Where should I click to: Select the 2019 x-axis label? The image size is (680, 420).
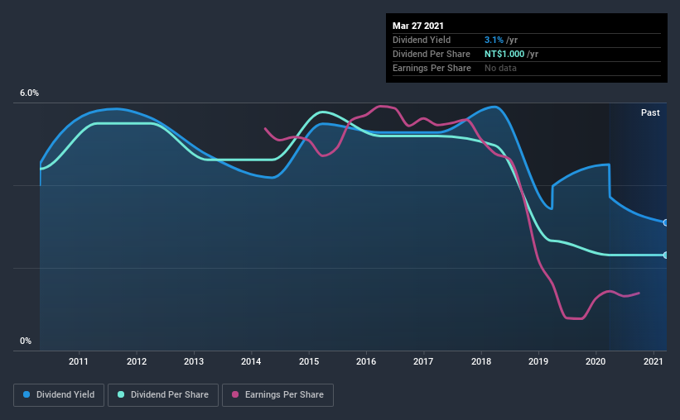[538, 361]
